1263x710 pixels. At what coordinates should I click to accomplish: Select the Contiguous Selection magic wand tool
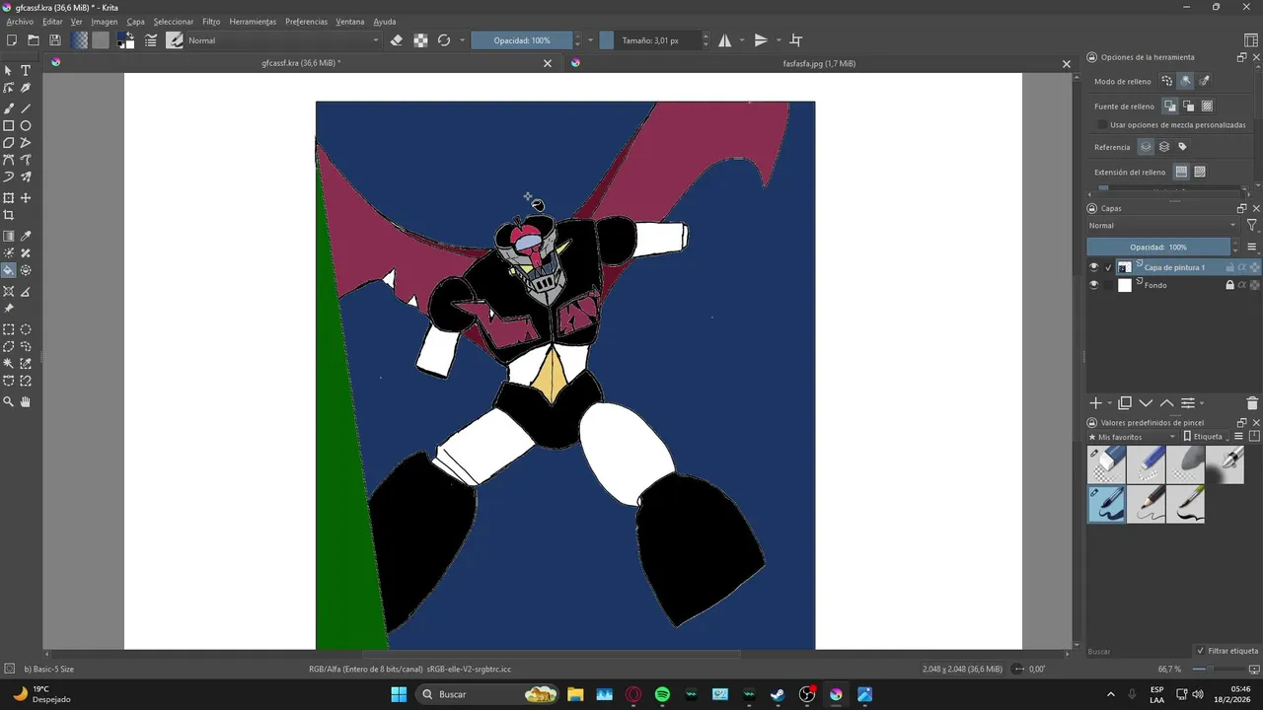click(9, 364)
